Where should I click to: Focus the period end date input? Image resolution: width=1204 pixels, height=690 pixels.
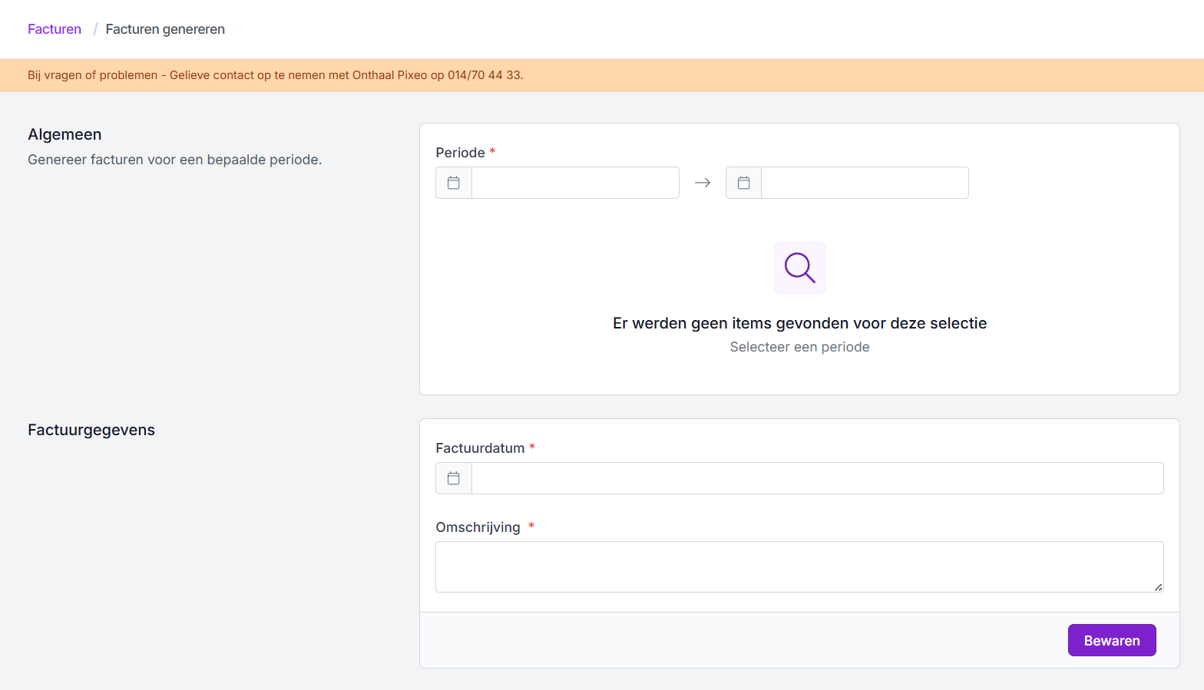(x=865, y=183)
